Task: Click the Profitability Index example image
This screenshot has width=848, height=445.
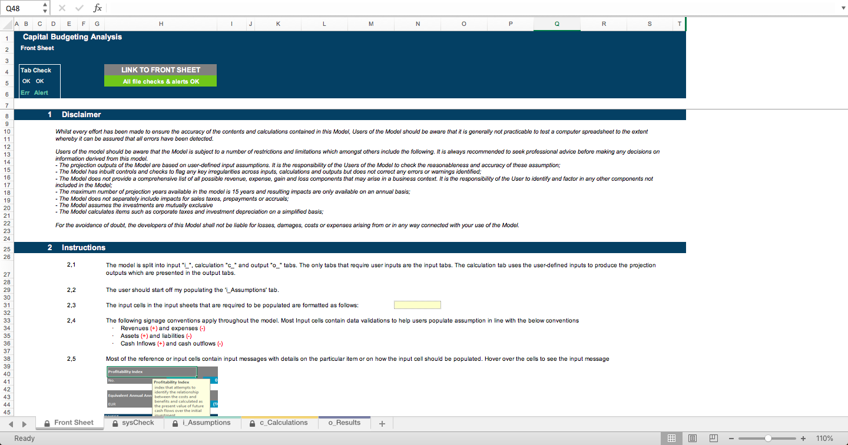Action: [x=162, y=391]
